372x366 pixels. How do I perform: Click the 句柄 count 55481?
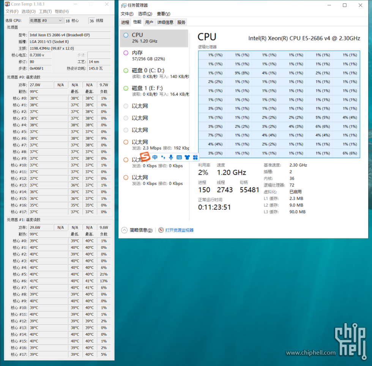pyautogui.click(x=249, y=190)
